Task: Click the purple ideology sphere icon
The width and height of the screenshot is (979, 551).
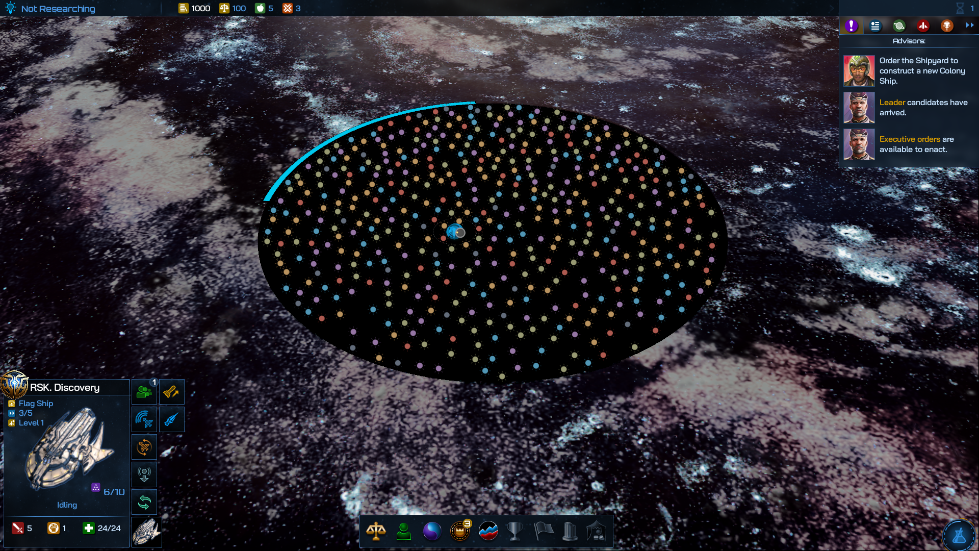Action: coord(432,531)
